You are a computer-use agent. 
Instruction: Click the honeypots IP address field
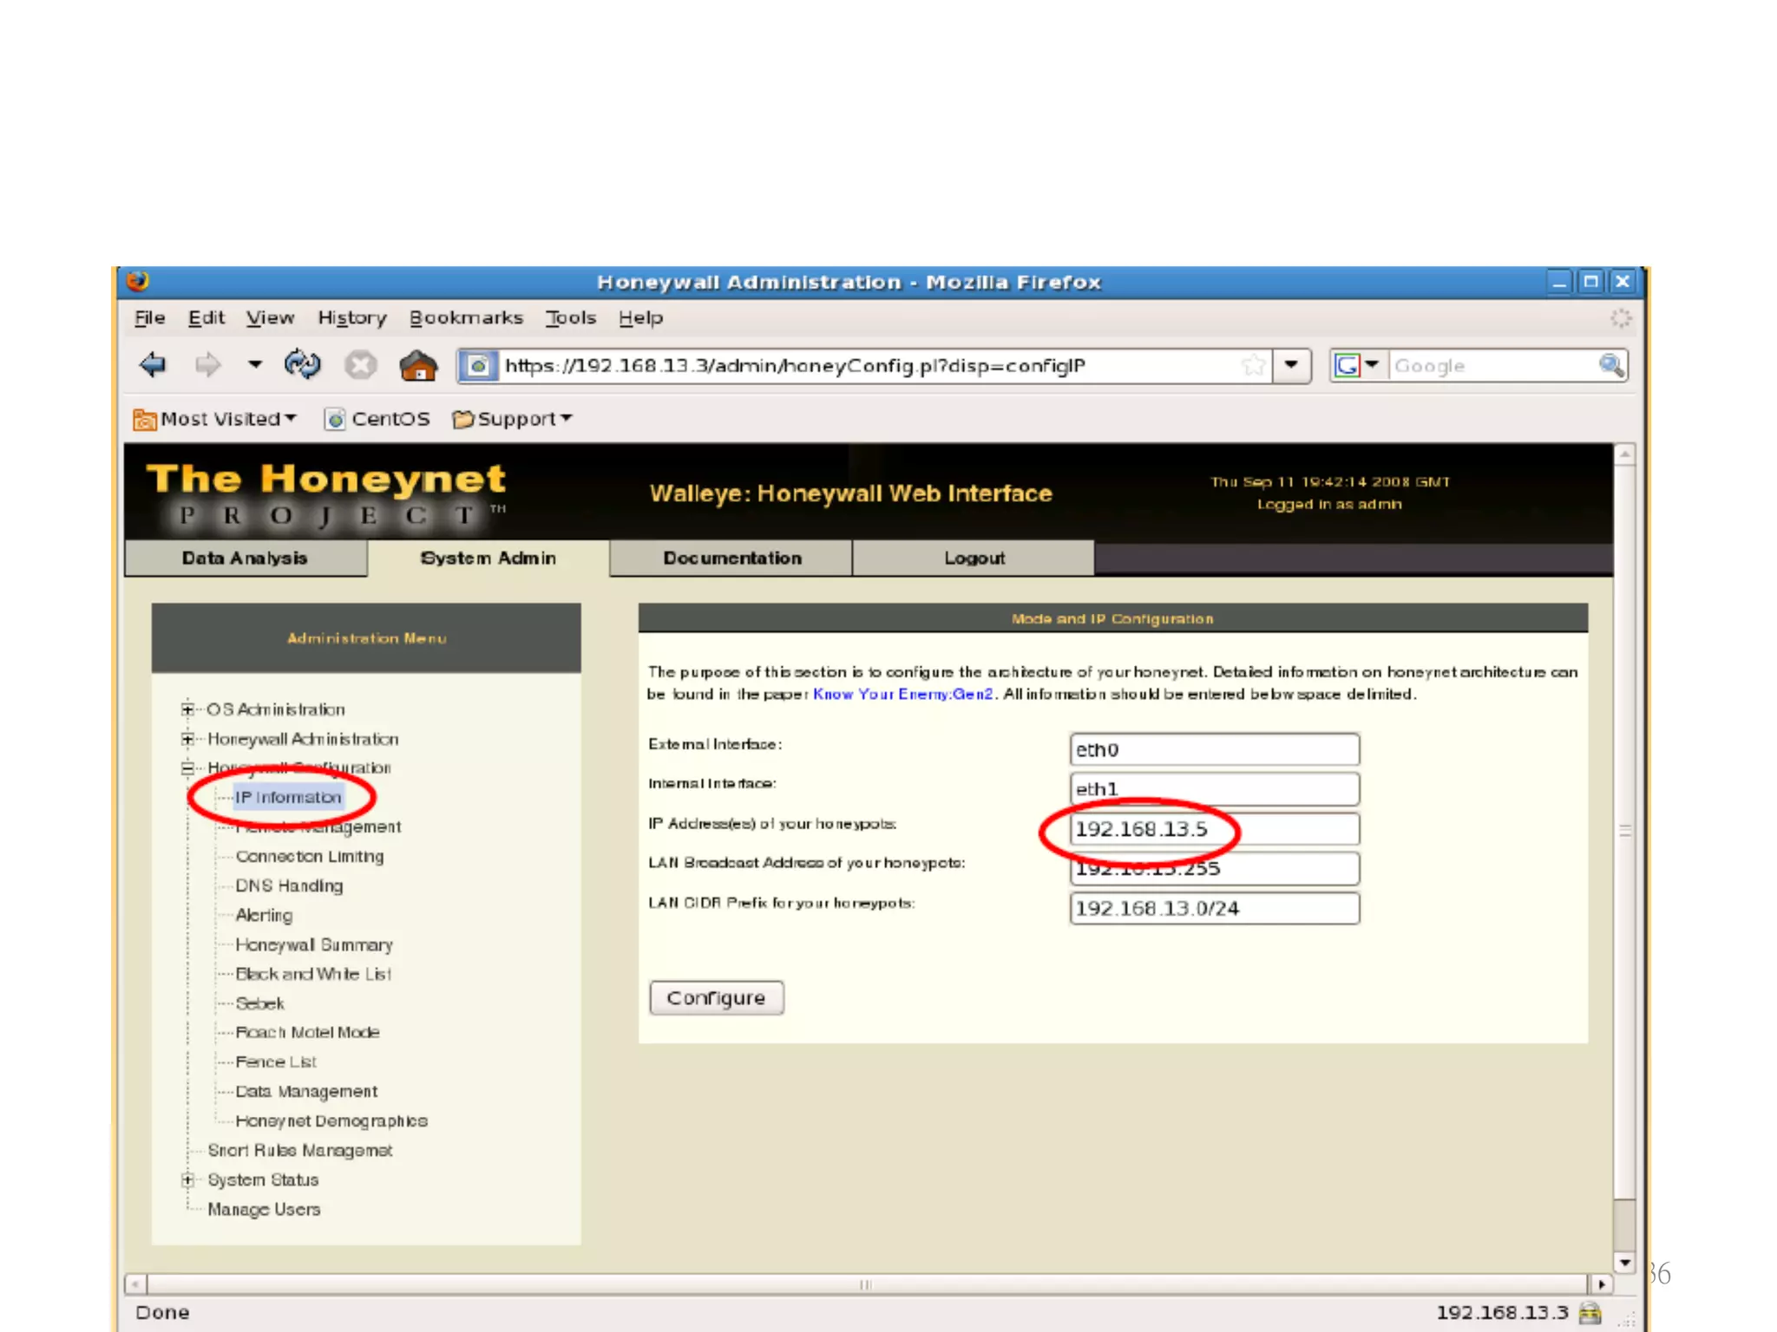(1215, 829)
